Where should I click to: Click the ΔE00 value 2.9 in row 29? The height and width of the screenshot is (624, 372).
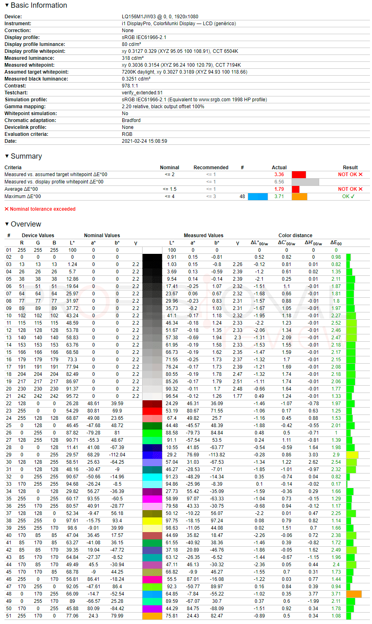(336, 455)
